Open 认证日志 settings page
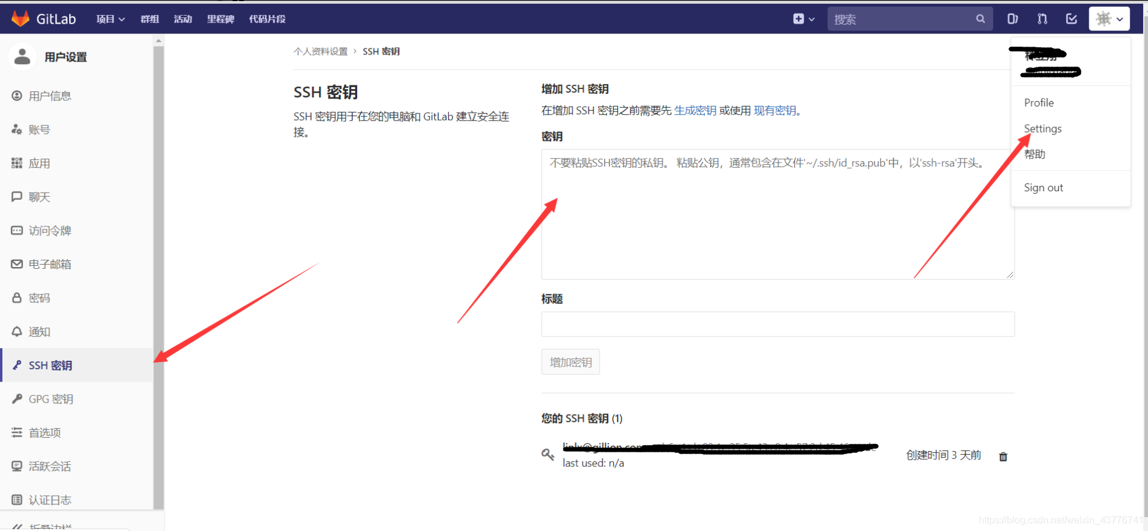This screenshot has height=531, width=1148. click(x=50, y=500)
